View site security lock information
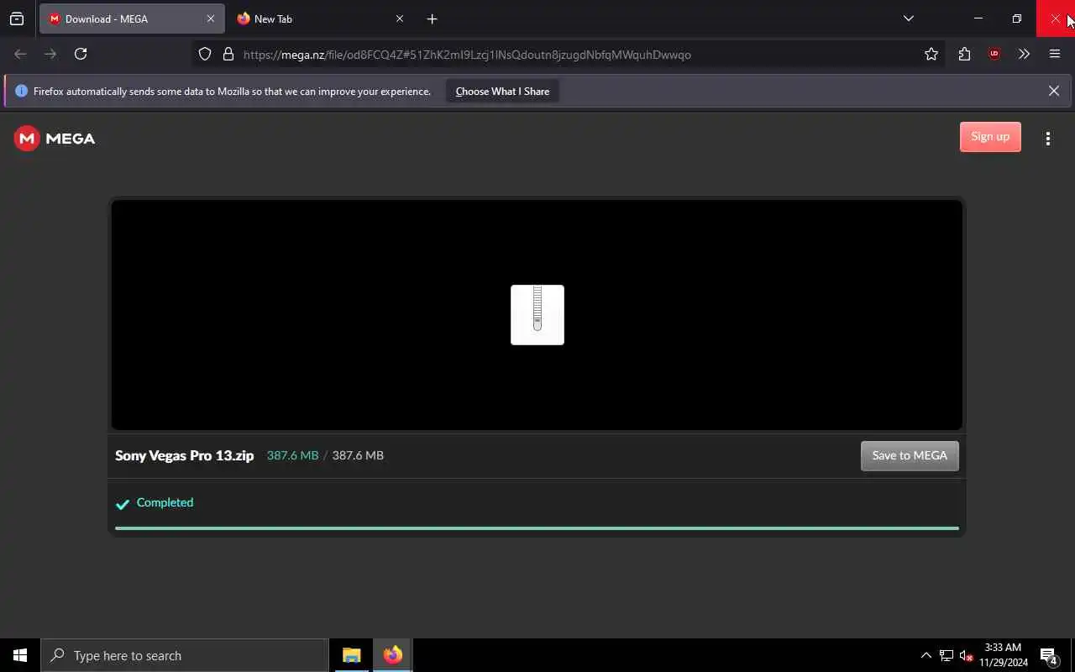Image resolution: width=1075 pixels, height=672 pixels. point(228,54)
